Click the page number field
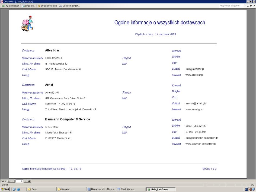Screen dimensions: 256x192 19,181
